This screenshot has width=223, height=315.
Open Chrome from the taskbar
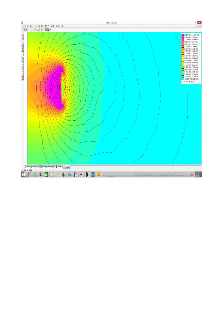pos(29,174)
